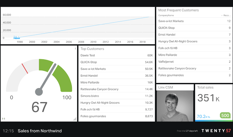233x137 pixels.
Task: Select Save-a-lot Markets in Most Frequent Customers
Action: [x=195, y=21]
